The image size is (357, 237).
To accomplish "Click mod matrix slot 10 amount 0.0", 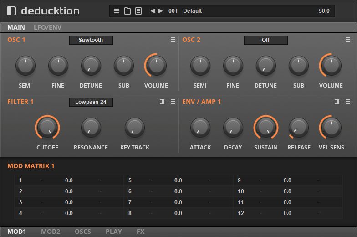I will pyautogui.click(x=287, y=191).
